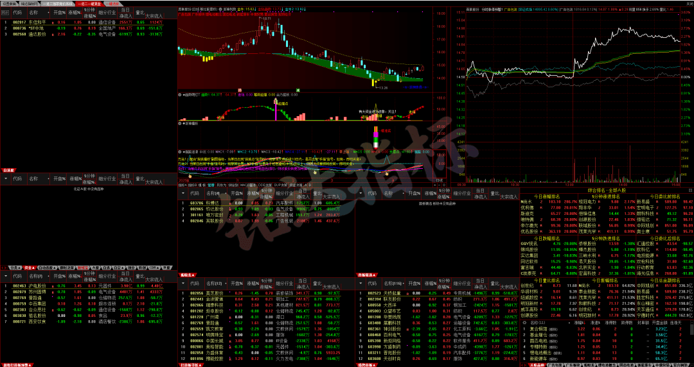Choose the DDE决策 indicator tab
Screen dimensions: 694x367
(265, 185)
